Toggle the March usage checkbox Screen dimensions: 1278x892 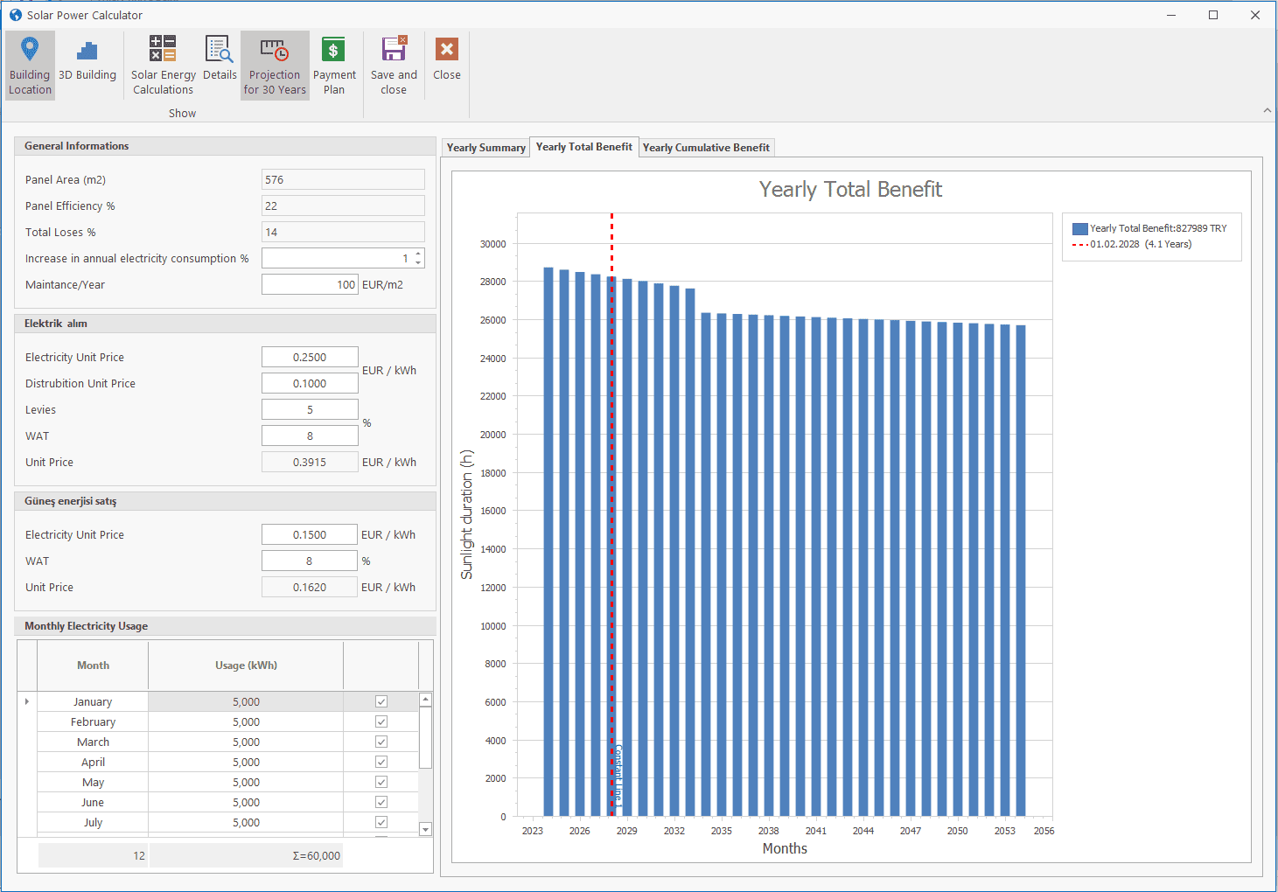(x=381, y=742)
